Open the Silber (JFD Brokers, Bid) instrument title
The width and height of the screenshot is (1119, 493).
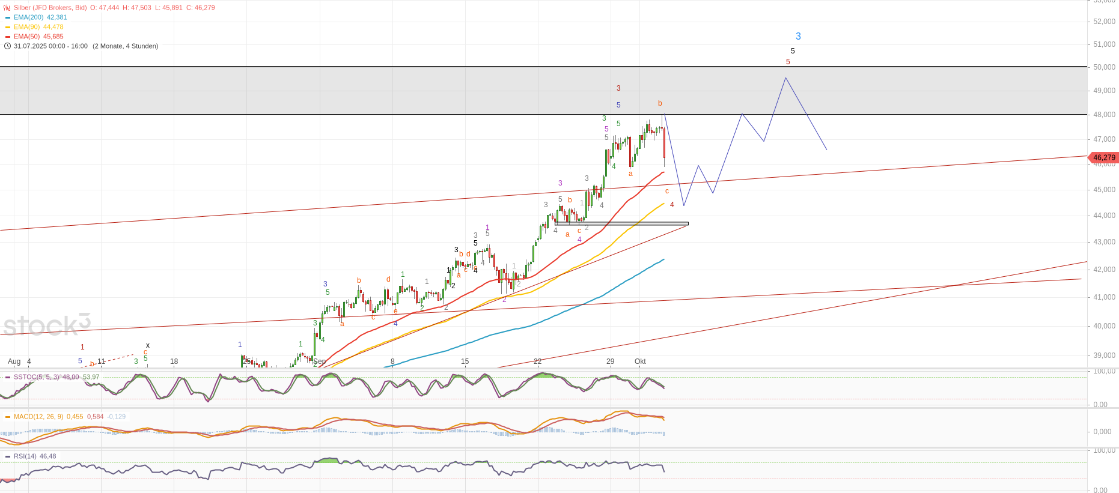pyautogui.click(x=50, y=8)
